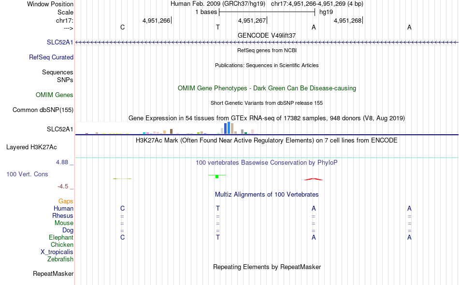Click the SLC52A1 label of the GENCODE track
This screenshot has height=285, width=459.
(x=60, y=43)
